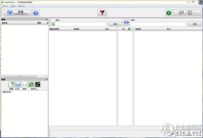Save configuration (保存) disk icon
This screenshot has width=203, height=138.
coord(24,84)
